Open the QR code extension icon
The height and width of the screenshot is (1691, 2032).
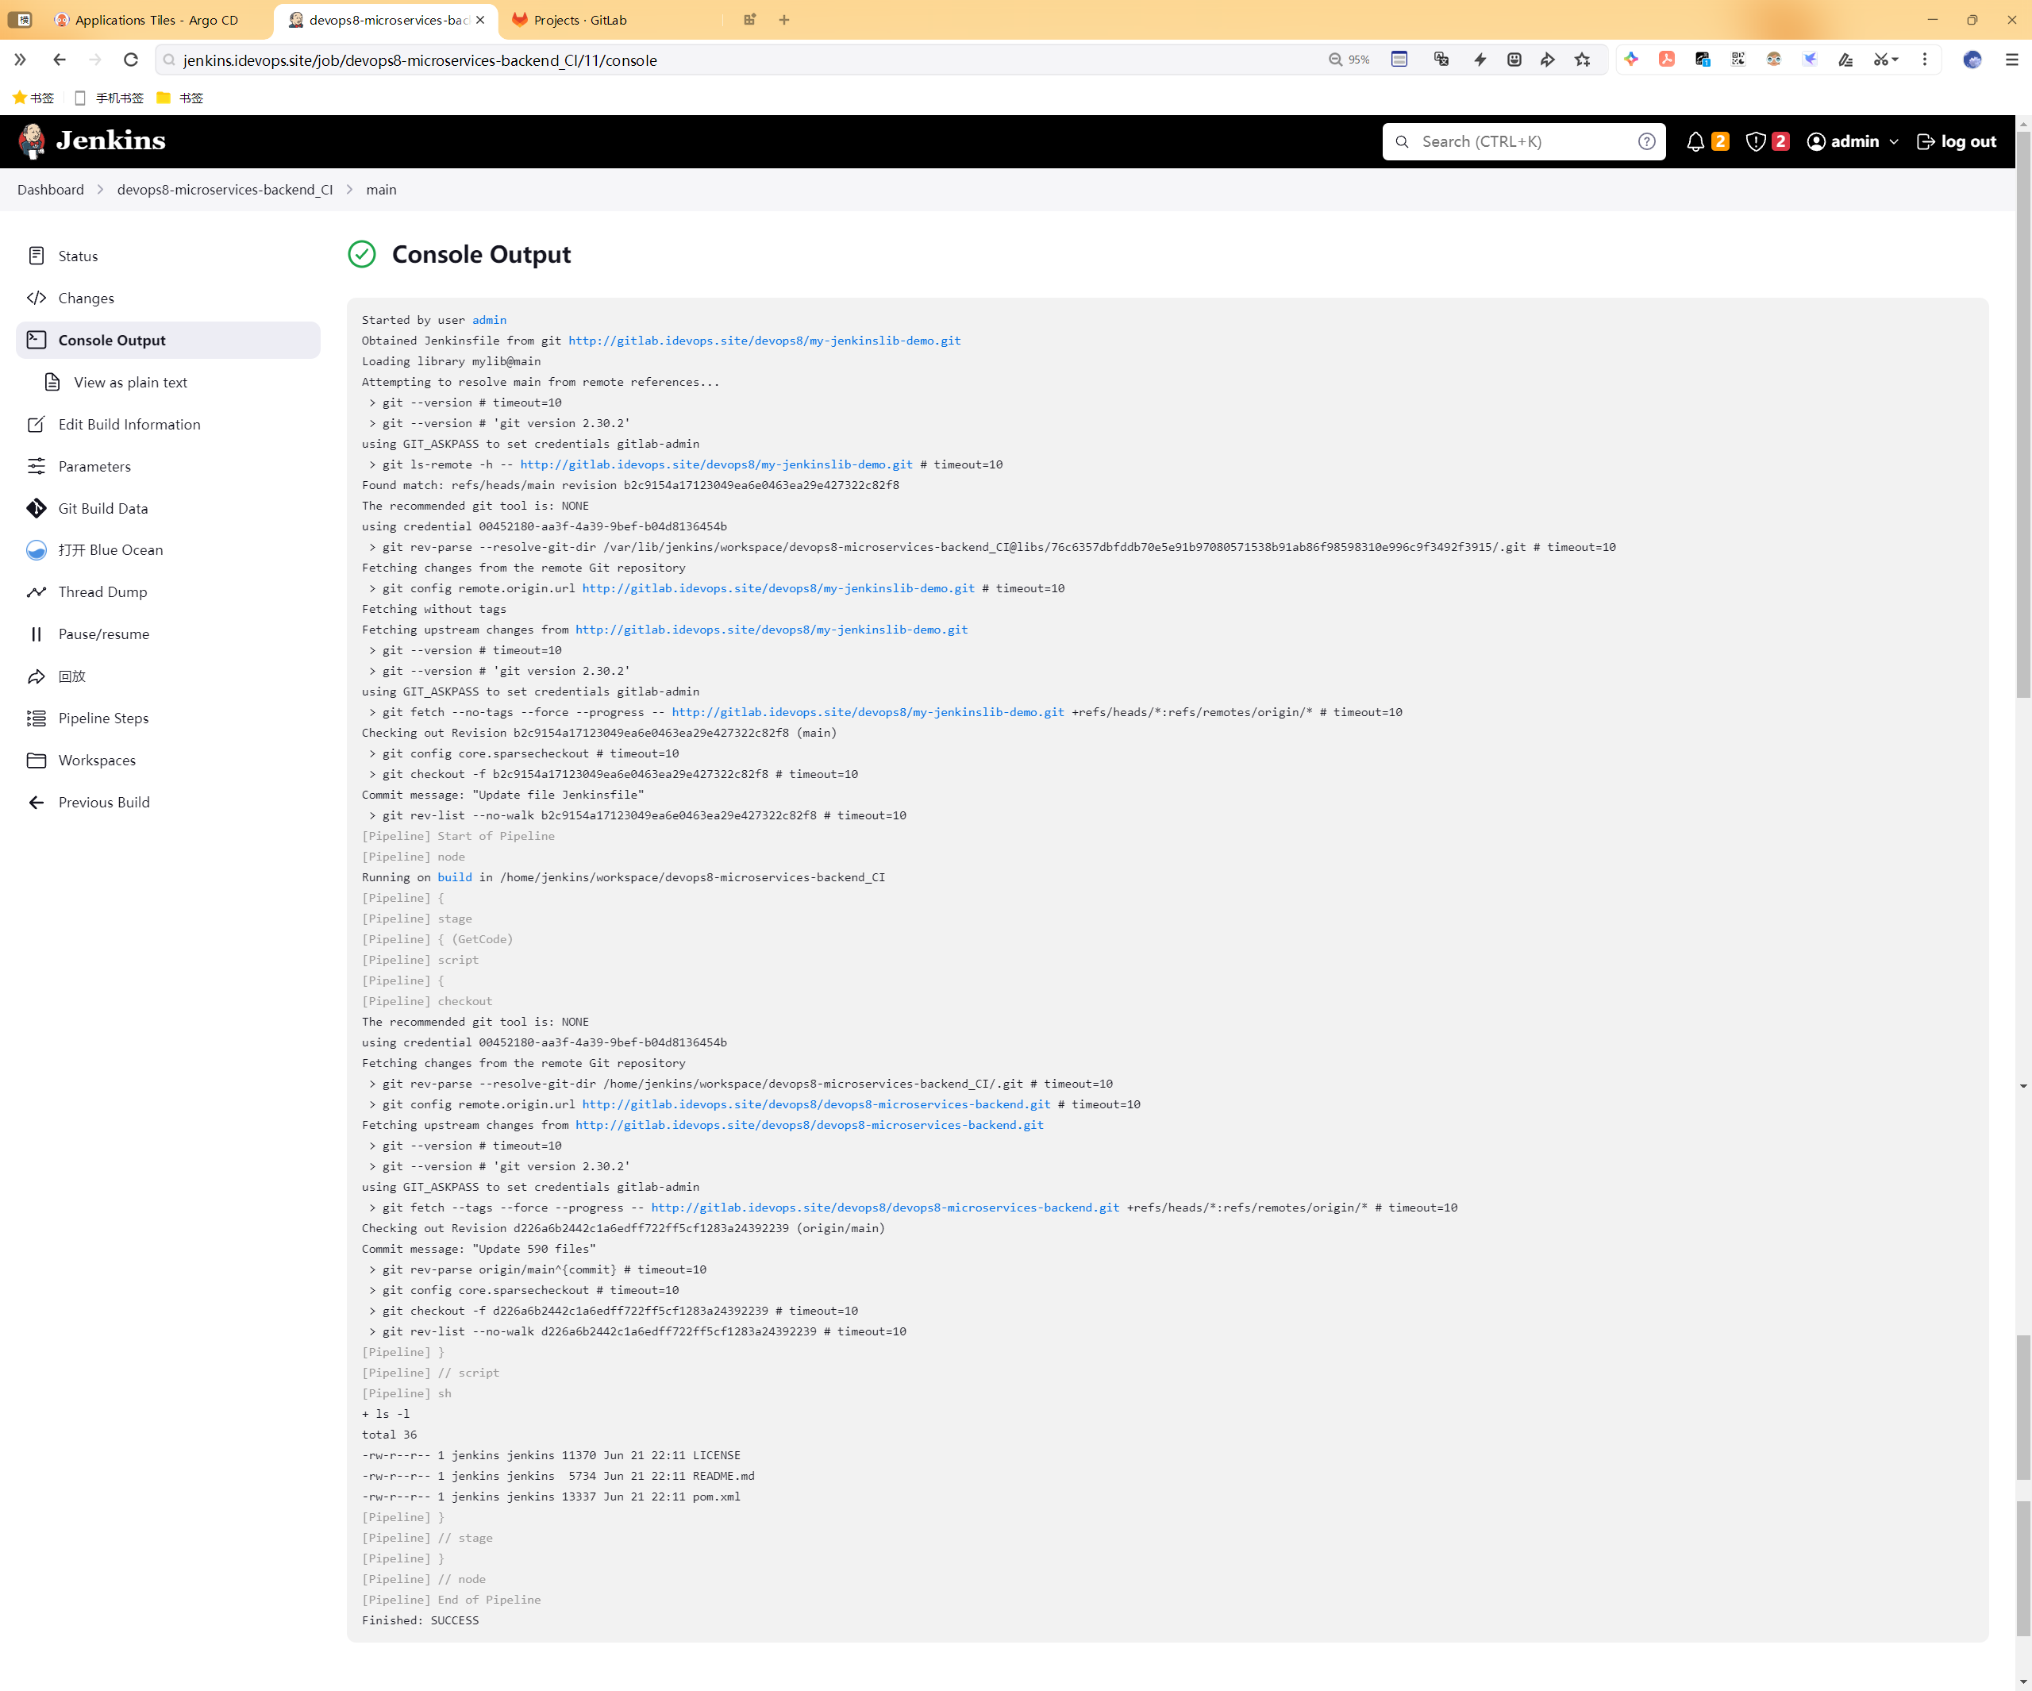click(1738, 60)
